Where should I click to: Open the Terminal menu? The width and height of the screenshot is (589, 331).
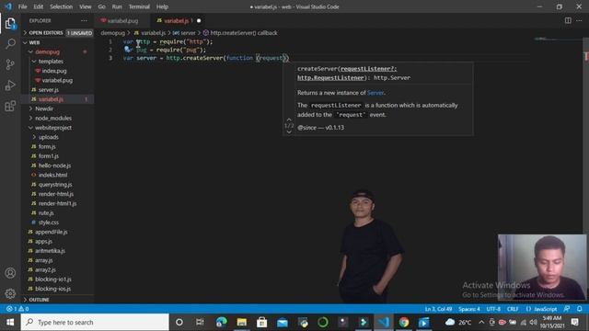point(139,6)
